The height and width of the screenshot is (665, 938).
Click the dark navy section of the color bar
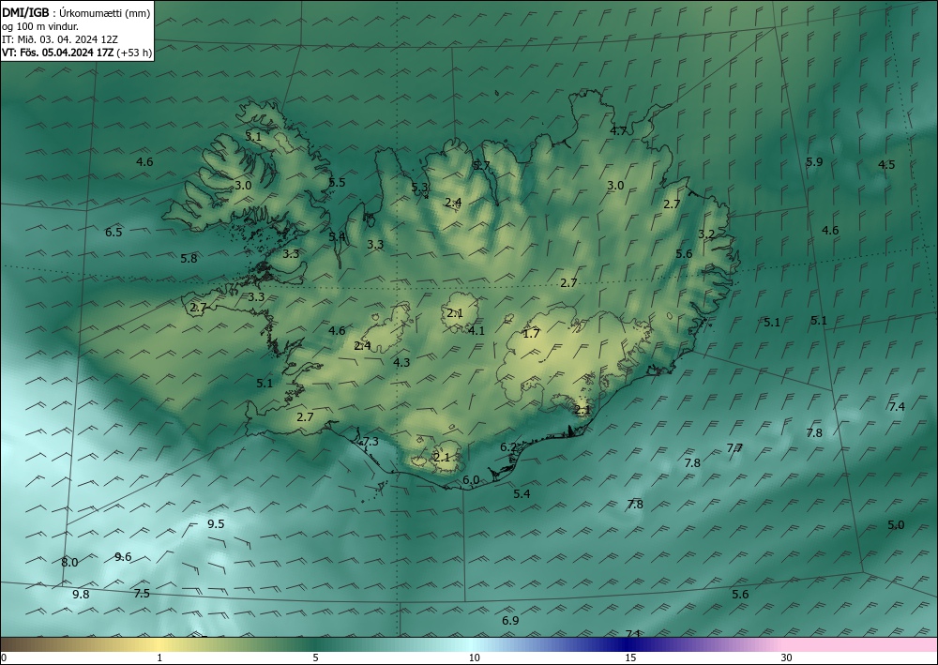pos(625,644)
